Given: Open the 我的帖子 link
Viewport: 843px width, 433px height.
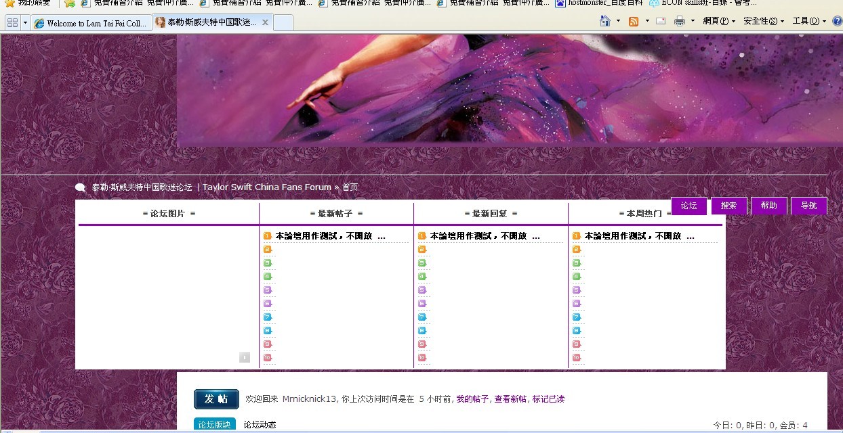Looking at the screenshot, I should click(x=472, y=399).
